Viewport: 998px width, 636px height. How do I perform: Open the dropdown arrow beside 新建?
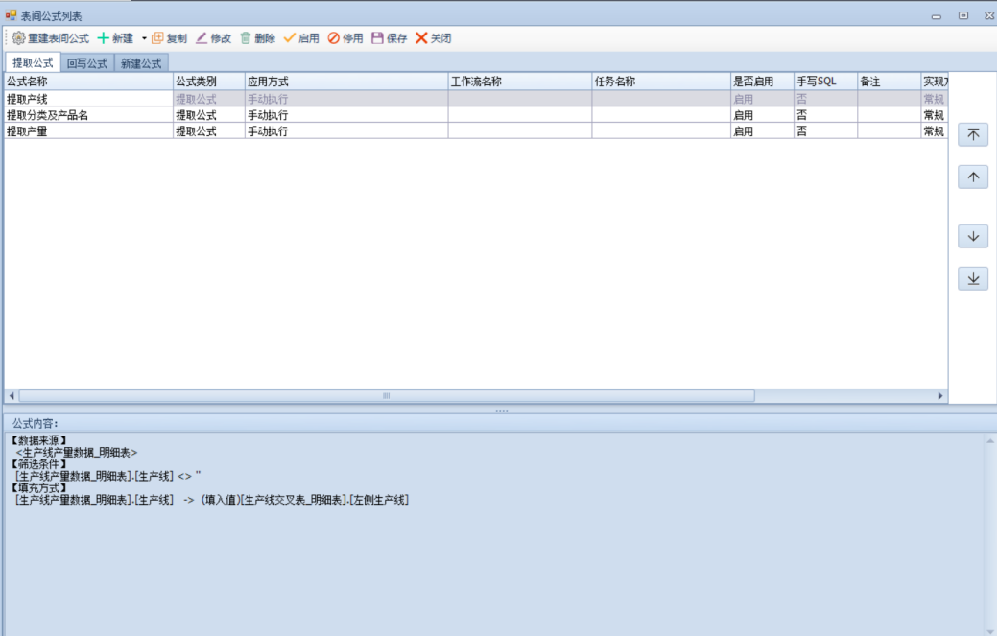(144, 38)
